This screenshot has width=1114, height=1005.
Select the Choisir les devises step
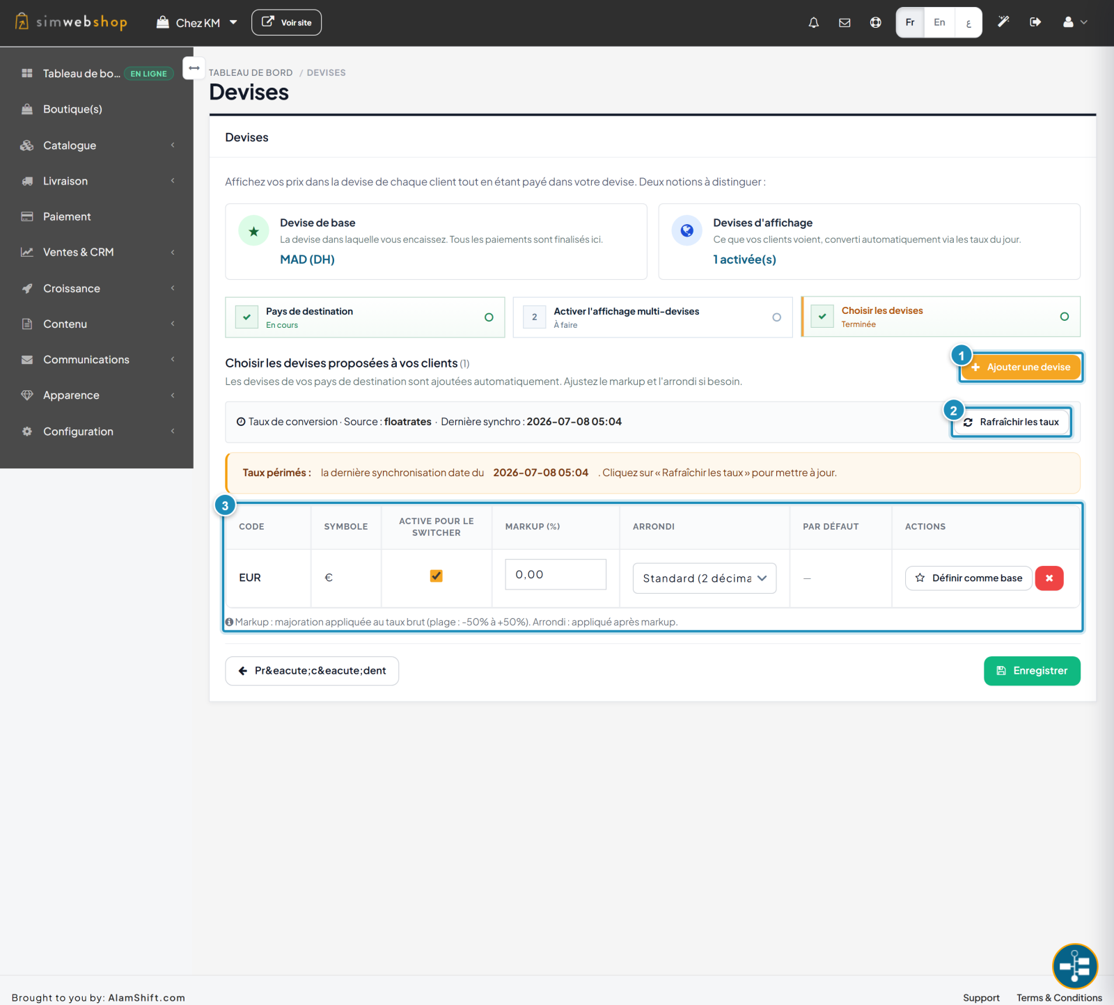tap(941, 317)
